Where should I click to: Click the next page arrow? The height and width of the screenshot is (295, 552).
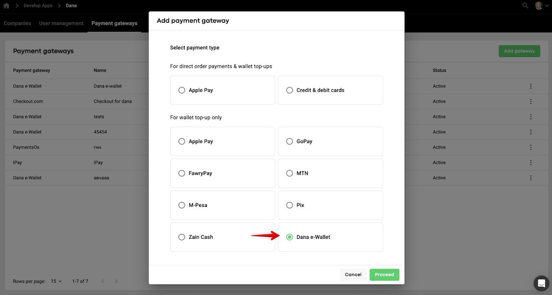[116, 281]
